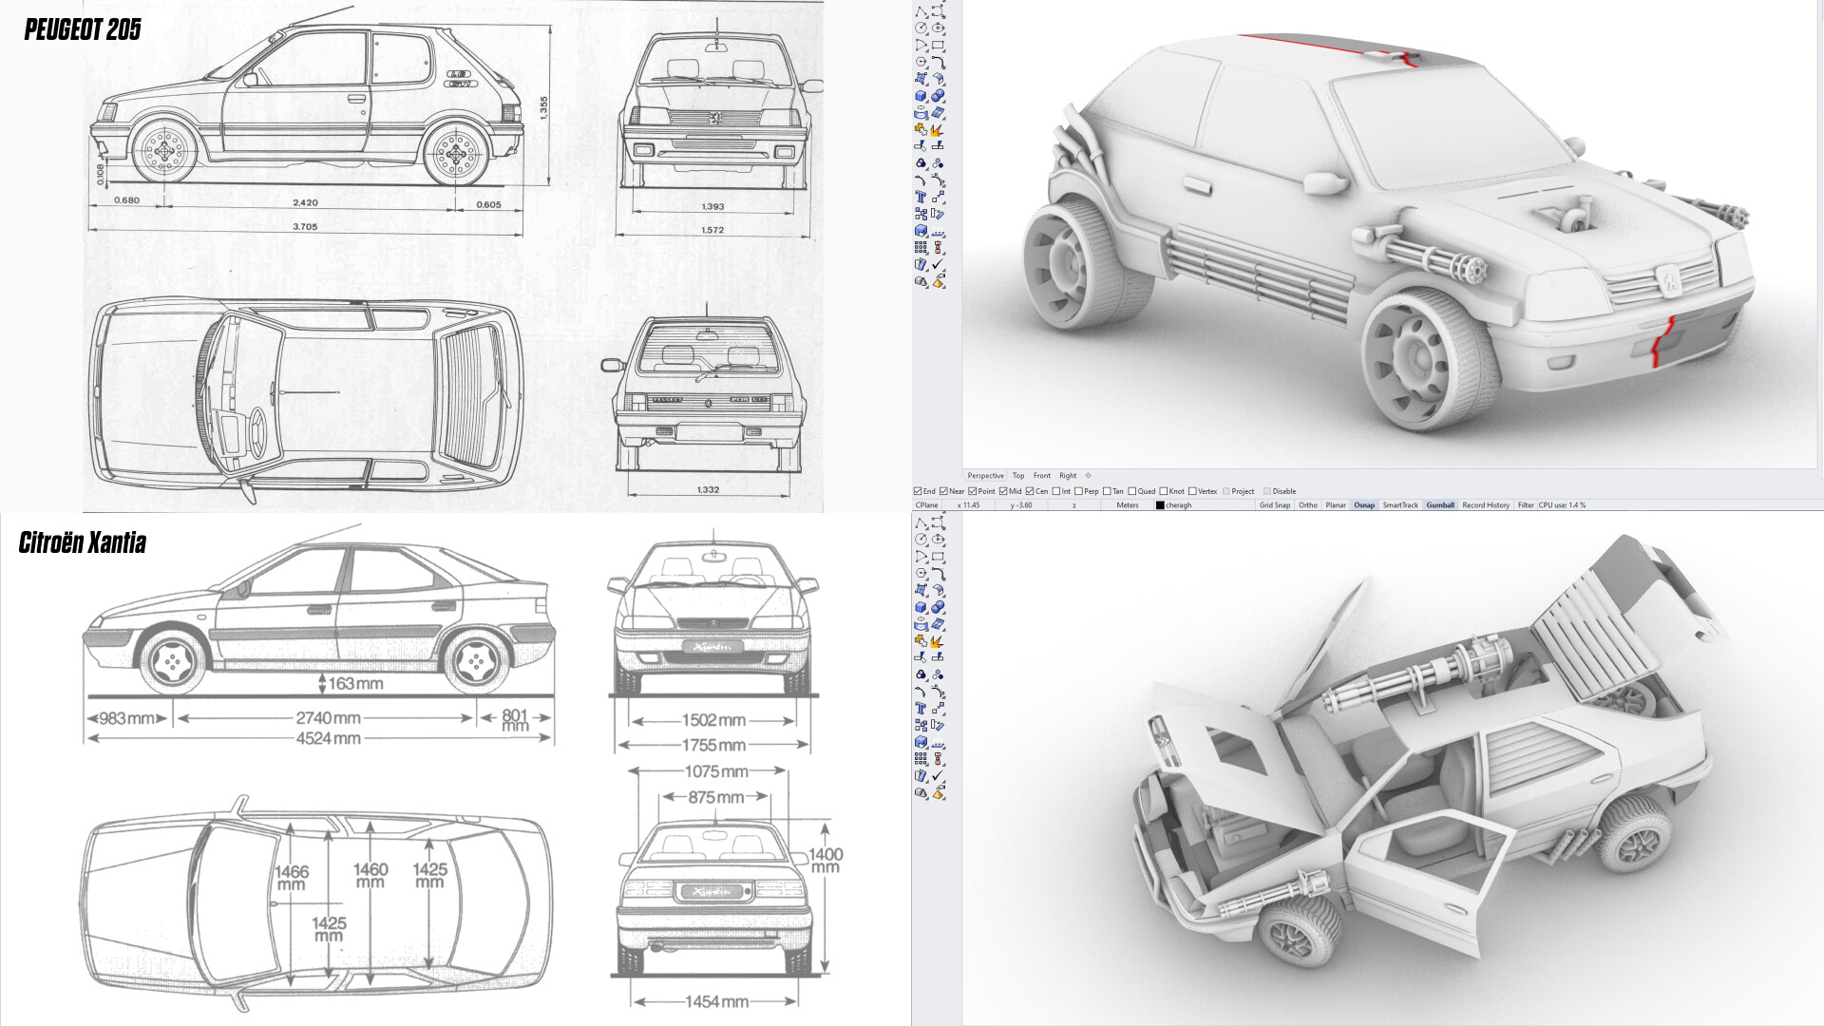Select the Circle tool in the upper toolbar
1824x1026 pixels.
tap(921, 28)
